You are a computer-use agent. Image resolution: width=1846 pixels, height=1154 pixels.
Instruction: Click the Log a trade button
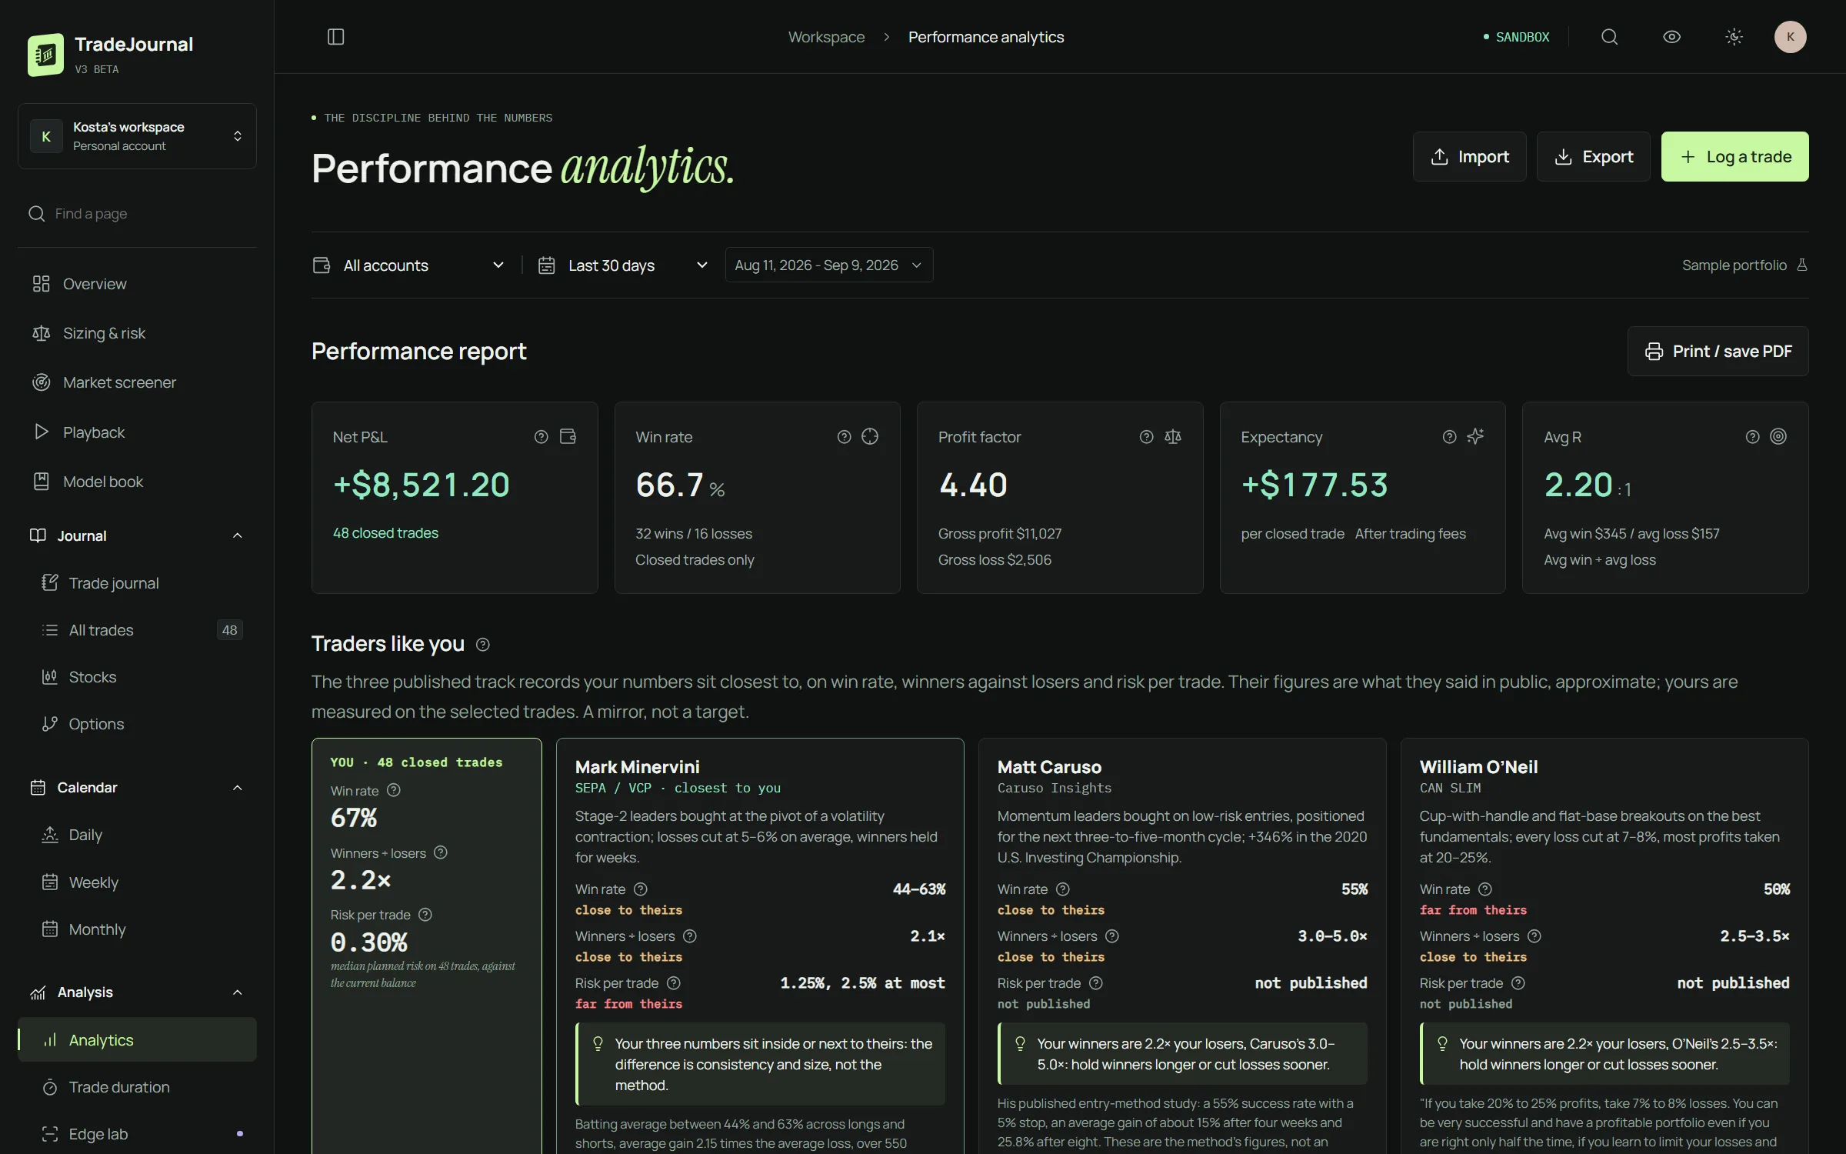[x=1734, y=157]
